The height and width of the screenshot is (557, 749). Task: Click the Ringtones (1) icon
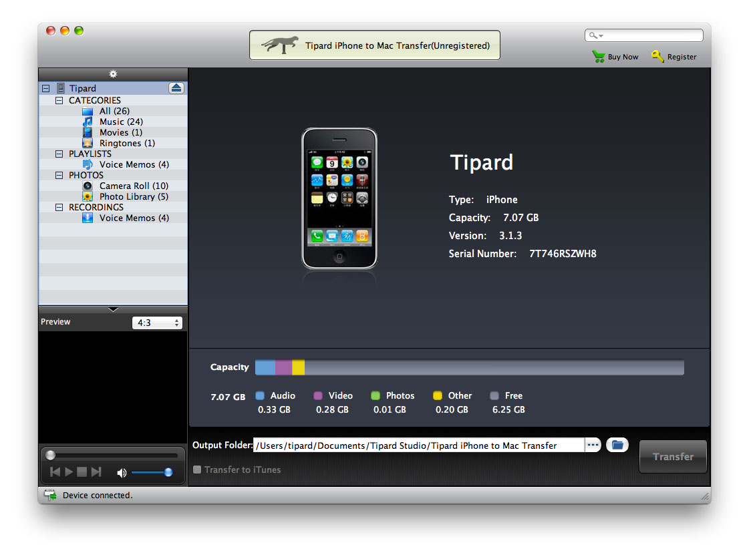(x=88, y=143)
